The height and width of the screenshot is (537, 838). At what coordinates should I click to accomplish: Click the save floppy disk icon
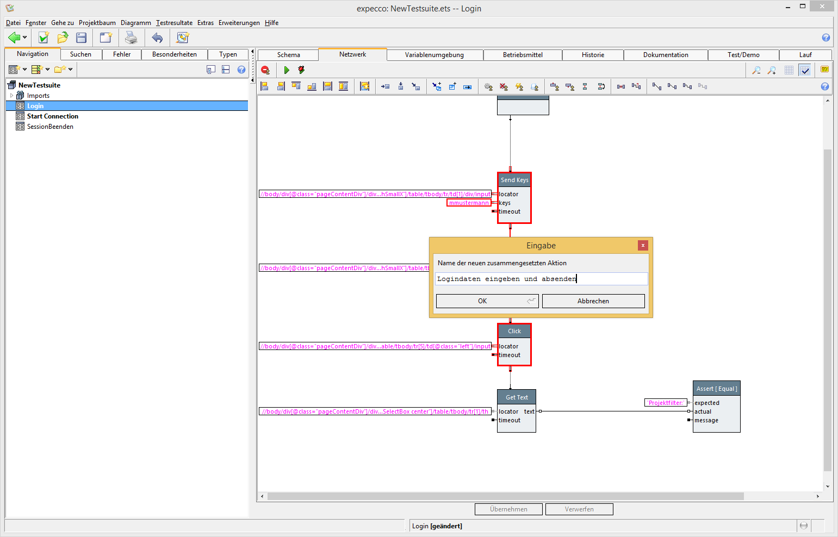pyautogui.click(x=82, y=38)
